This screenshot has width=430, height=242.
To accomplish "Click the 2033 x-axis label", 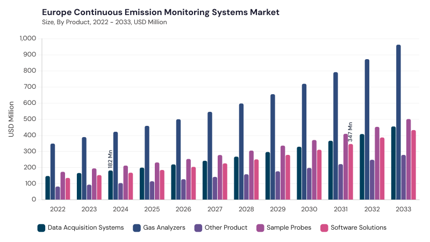I will [404, 209].
